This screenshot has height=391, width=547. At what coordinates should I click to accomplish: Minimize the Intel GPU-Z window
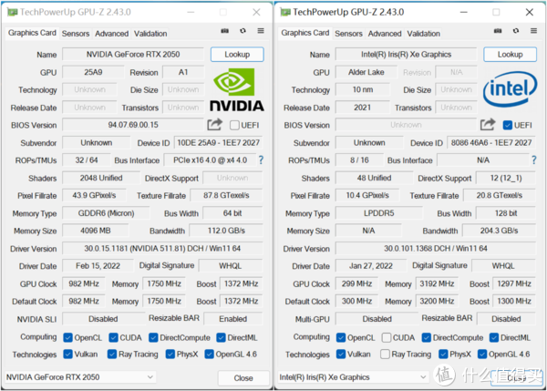coord(464,12)
